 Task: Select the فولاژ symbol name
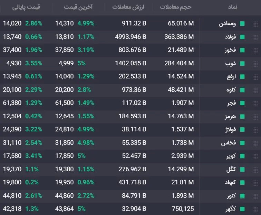[231, 130]
